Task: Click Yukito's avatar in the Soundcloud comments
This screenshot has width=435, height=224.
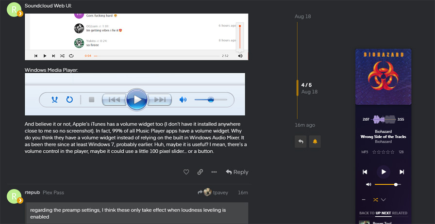Action: (79, 43)
